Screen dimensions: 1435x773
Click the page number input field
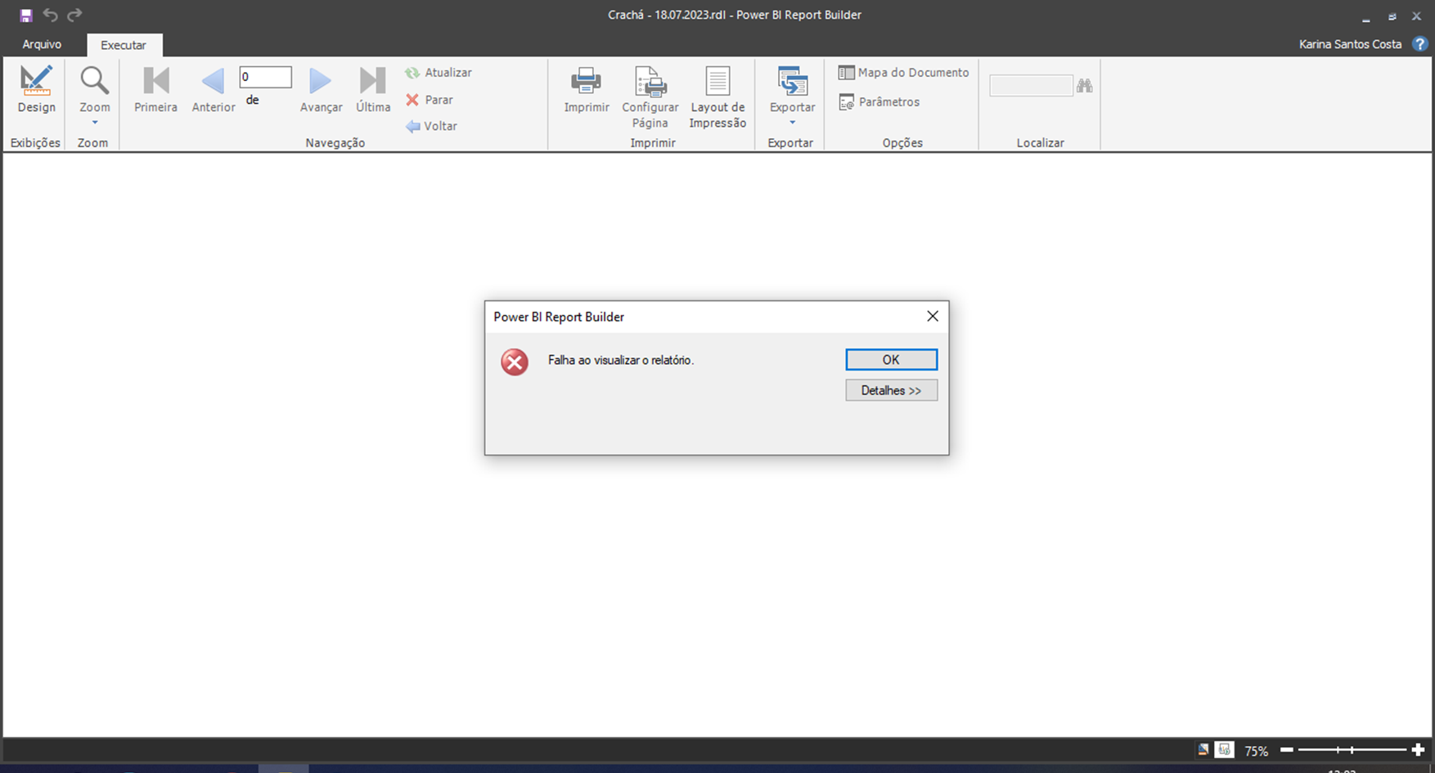265,77
